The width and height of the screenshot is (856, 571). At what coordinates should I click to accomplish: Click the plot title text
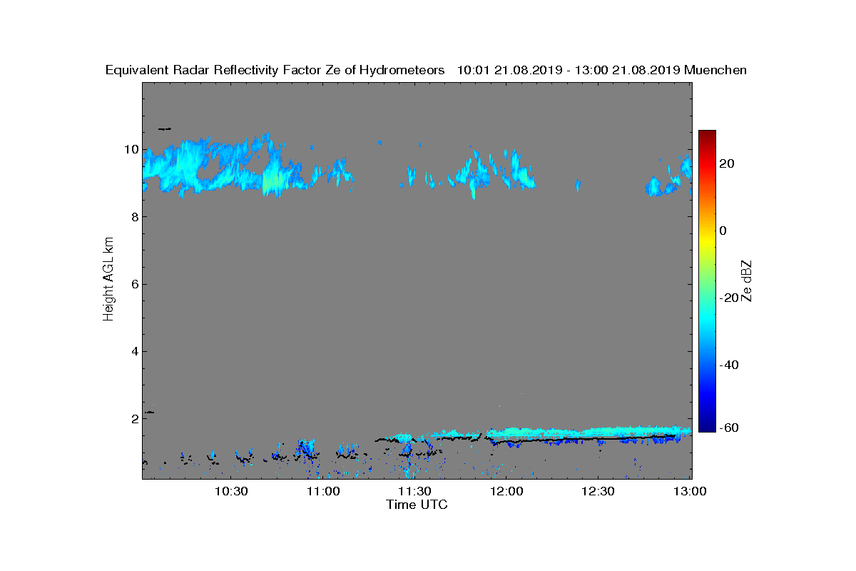[x=426, y=70]
